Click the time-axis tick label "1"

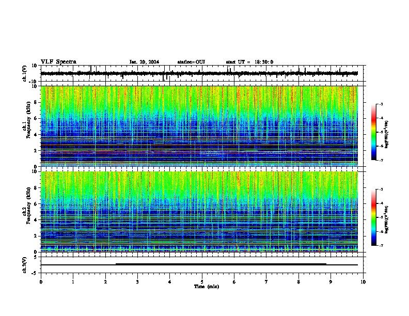73,282
